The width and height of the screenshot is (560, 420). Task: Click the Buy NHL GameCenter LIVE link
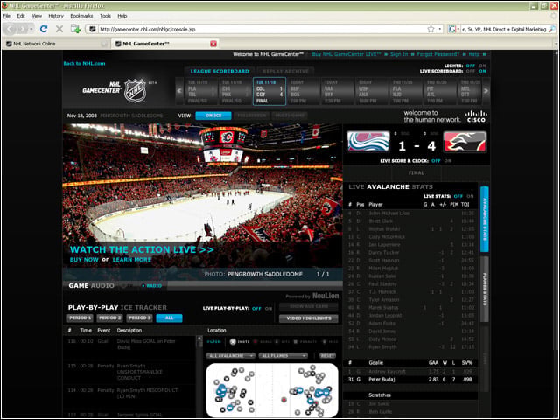click(346, 54)
